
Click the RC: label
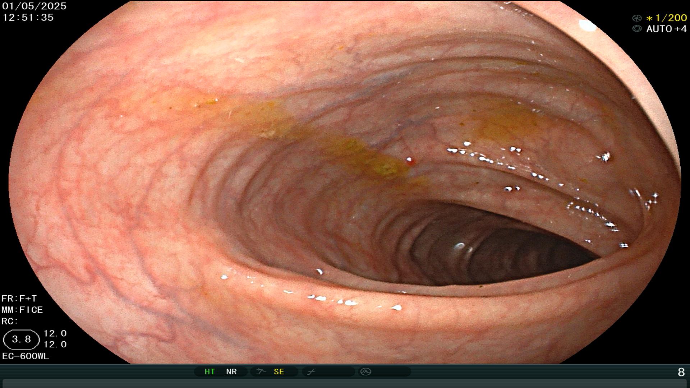click(10, 321)
